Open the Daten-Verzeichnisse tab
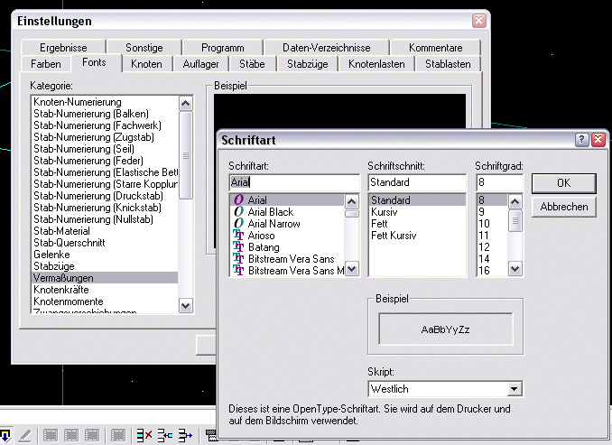The height and width of the screenshot is (445, 612). tap(326, 48)
